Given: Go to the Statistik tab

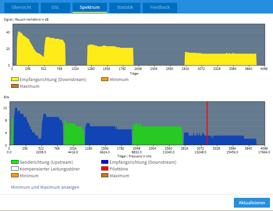Looking at the screenshot, I should coord(125,7).
